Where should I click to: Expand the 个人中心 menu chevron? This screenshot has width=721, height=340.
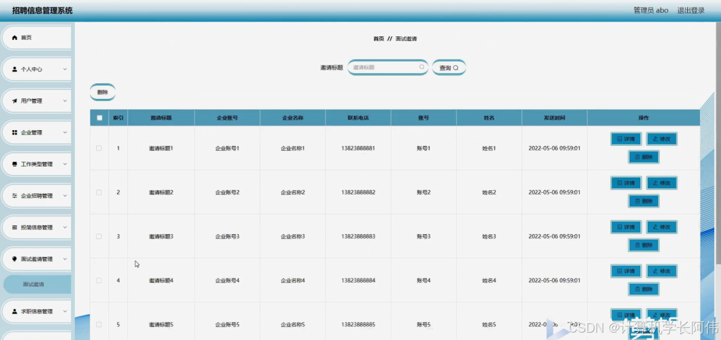coord(65,69)
